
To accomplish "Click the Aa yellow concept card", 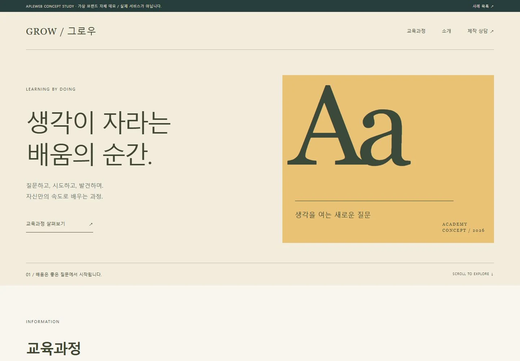I will point(388,159).
